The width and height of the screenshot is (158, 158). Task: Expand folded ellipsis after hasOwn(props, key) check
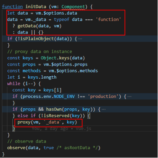pos(104,109)
